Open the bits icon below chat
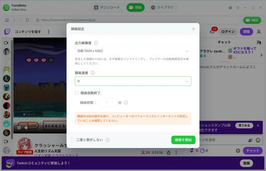Viewport: 266px width, 171px height. pos(192,151)
